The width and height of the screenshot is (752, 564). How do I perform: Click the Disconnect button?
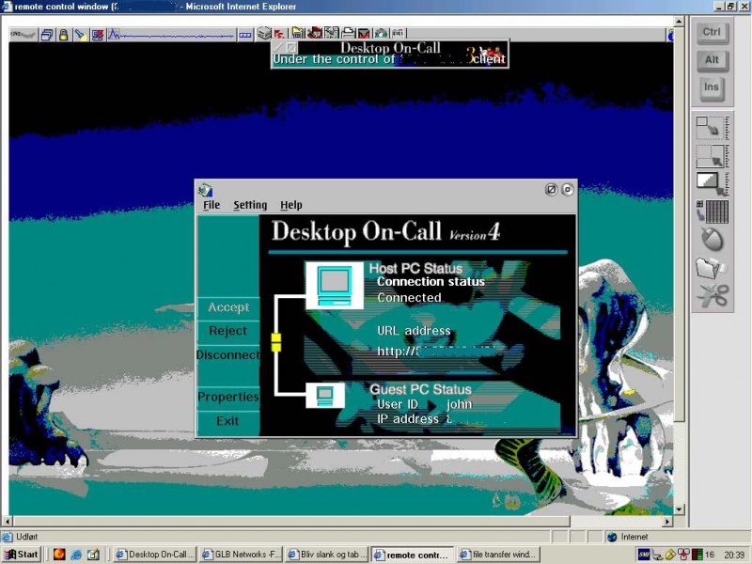coord(228,355)
